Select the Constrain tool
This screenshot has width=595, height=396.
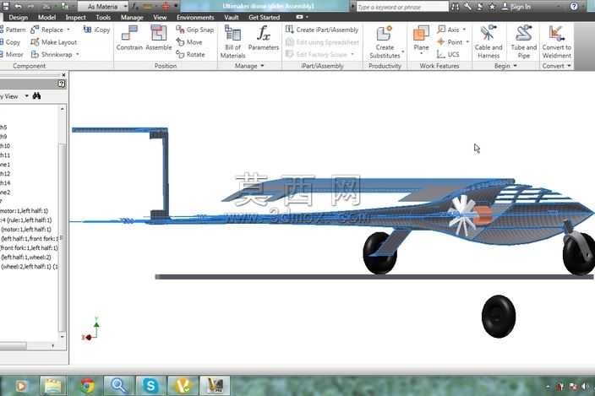click(129, 38)
